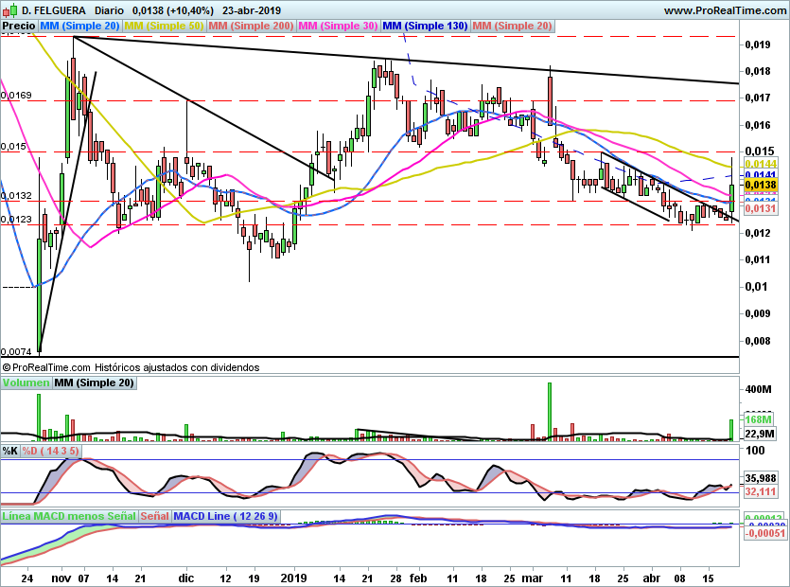Click the tall green volume spike in March
Viewport: 790px width, 587px height.
point(549,411)
